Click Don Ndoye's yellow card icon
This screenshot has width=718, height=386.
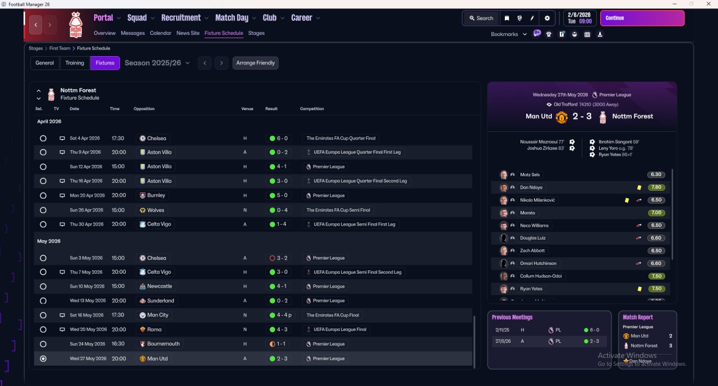click(x=639, y=187)
